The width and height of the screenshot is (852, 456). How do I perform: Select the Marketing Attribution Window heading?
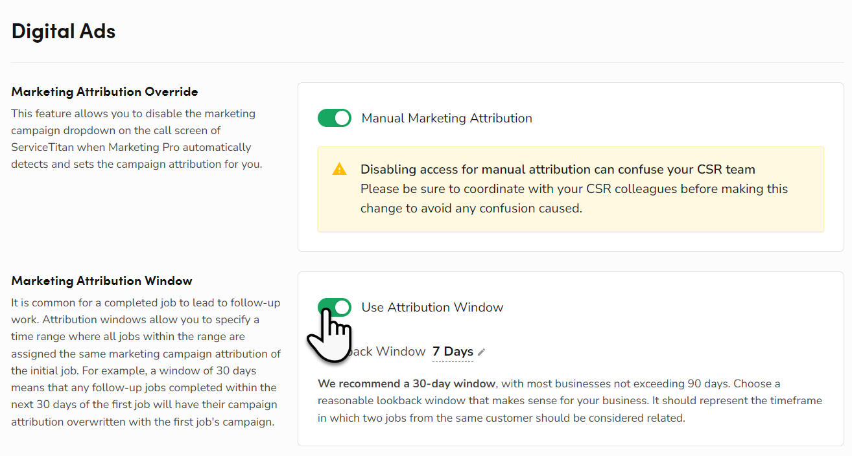pos(102,280)
